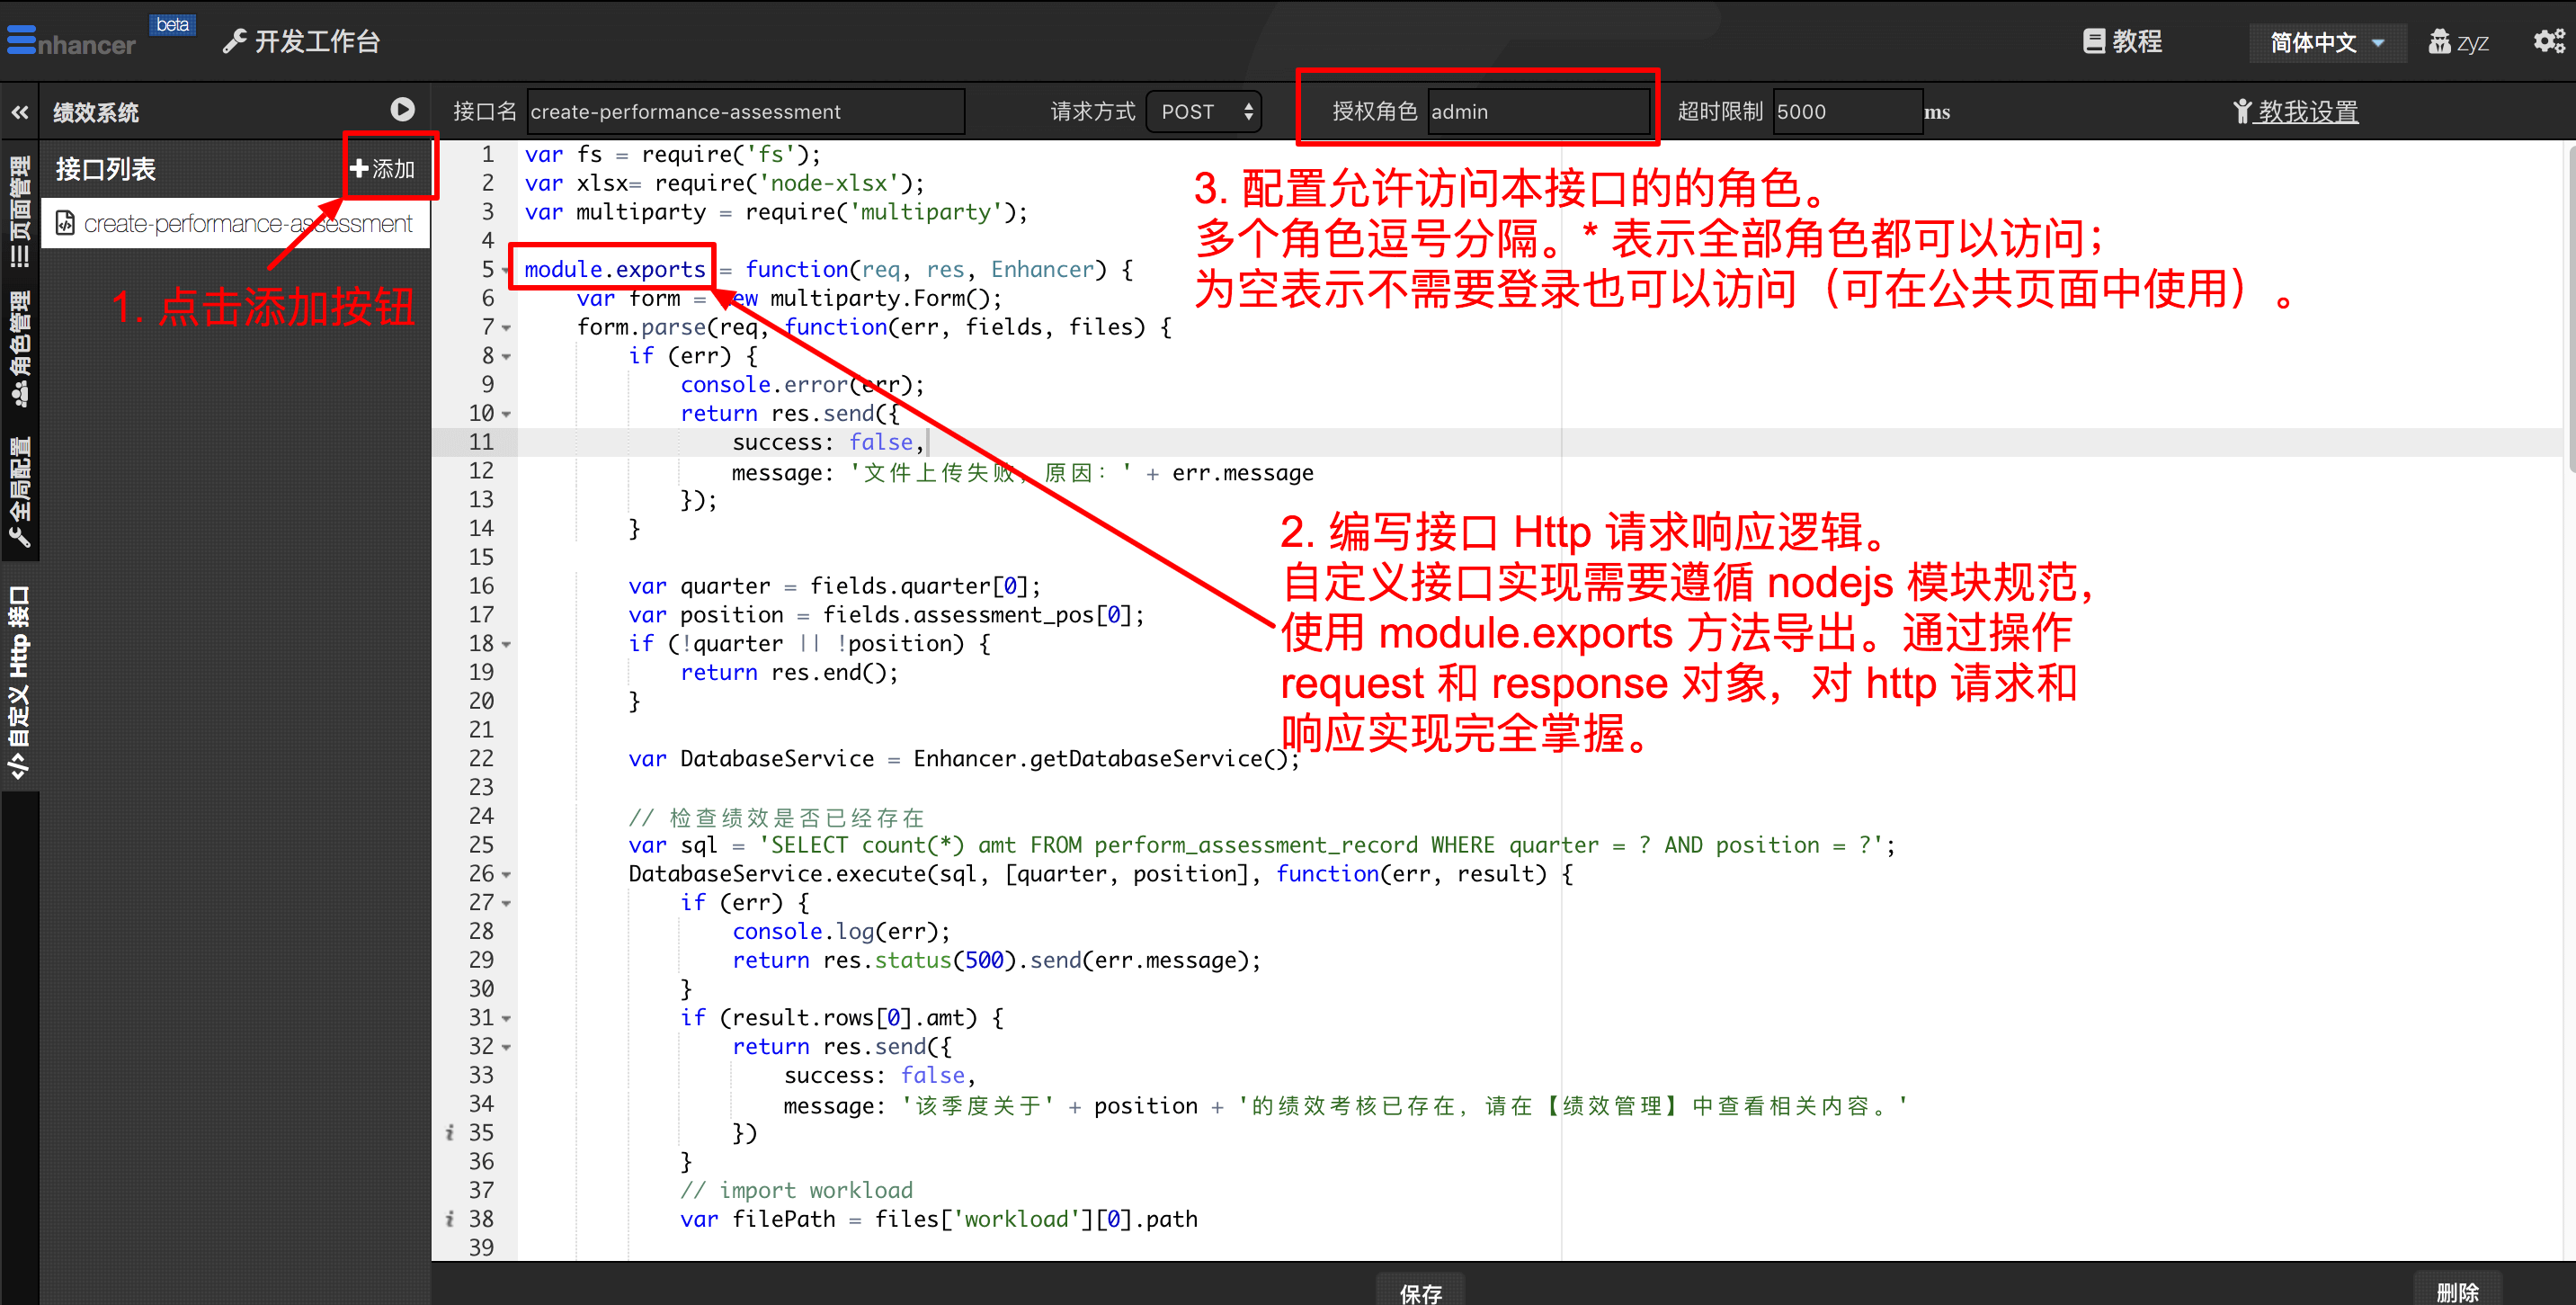Viewport: 2576px width, 1305px height.
Task: Click into the 授权角色 admin field
Action: pyautogui.click(x=1538, y=112)
